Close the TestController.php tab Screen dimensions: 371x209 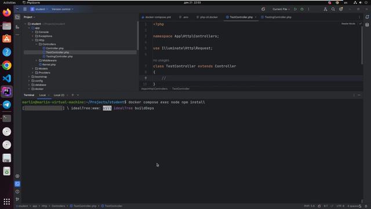point(256,17)
